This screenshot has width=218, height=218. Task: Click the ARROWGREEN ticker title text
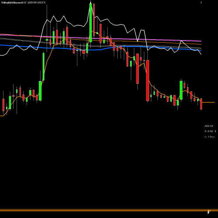(x=36, y=3)
